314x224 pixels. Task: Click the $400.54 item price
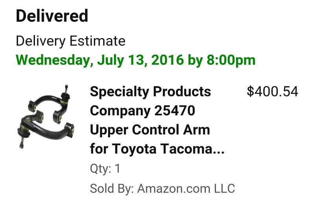click(273, 91)
